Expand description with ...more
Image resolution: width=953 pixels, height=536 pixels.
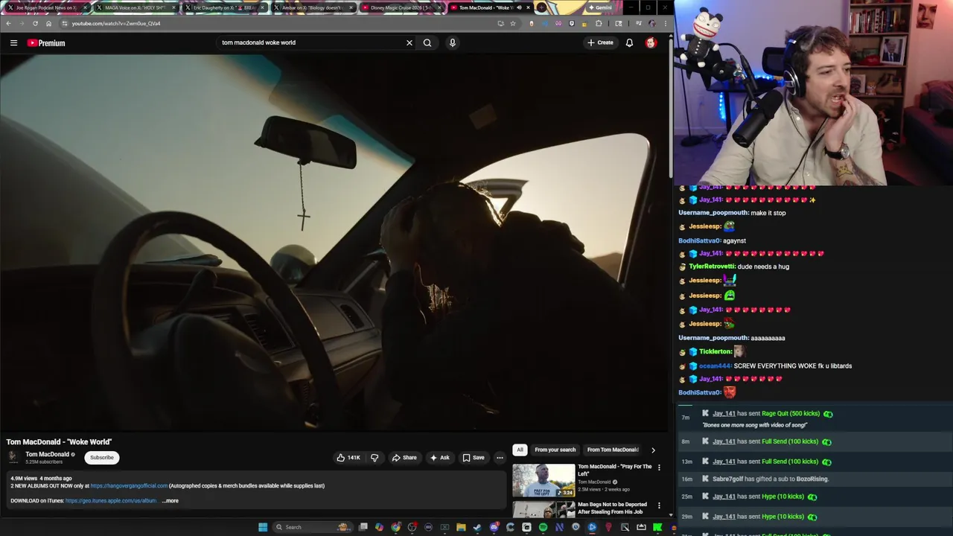170,500
